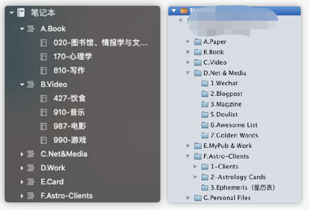Select the 1-Clients folder label
This screenshot has width=309, height=210.
coord(224,166)
